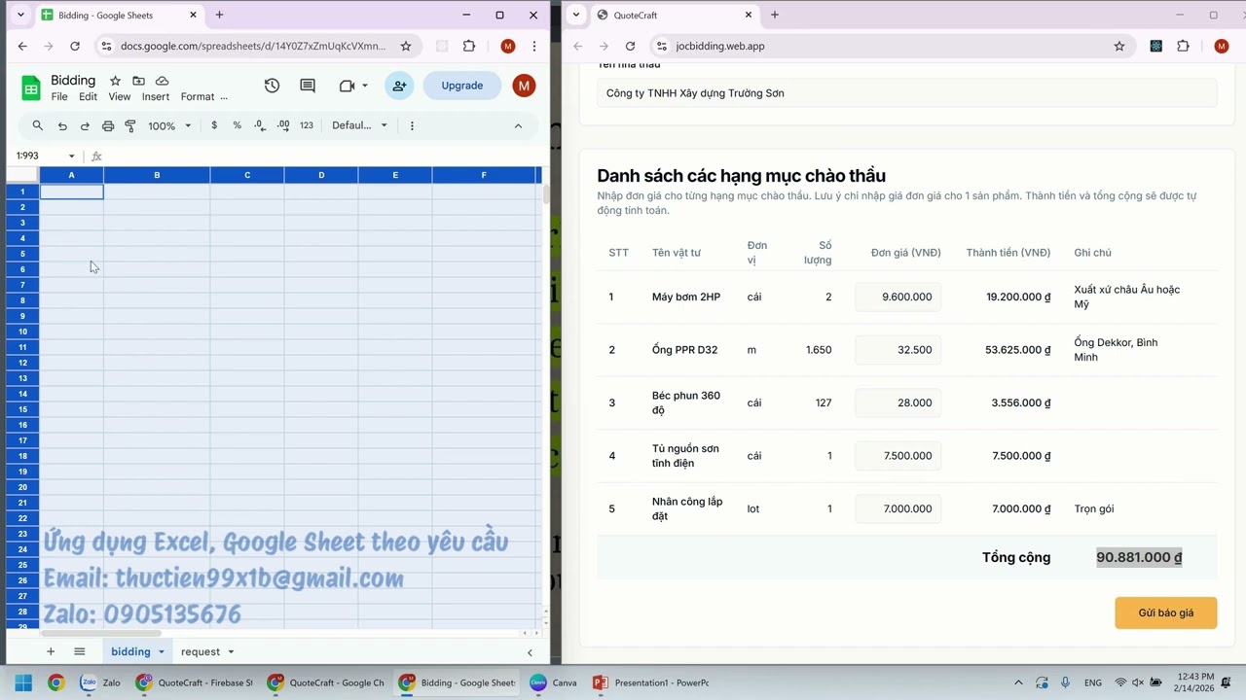This screenshot has width=1246, height=700.
Task: Click the Google account avatar in Sheets
Action: pos(524,86)
